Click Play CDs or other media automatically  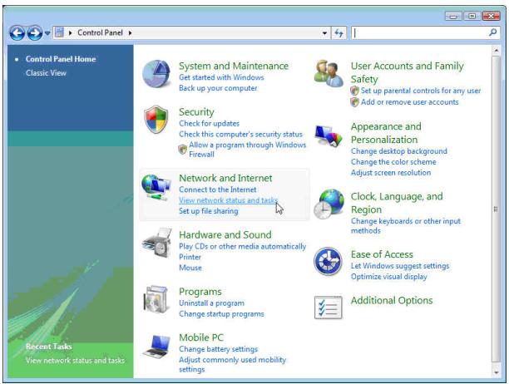point(242,247)
